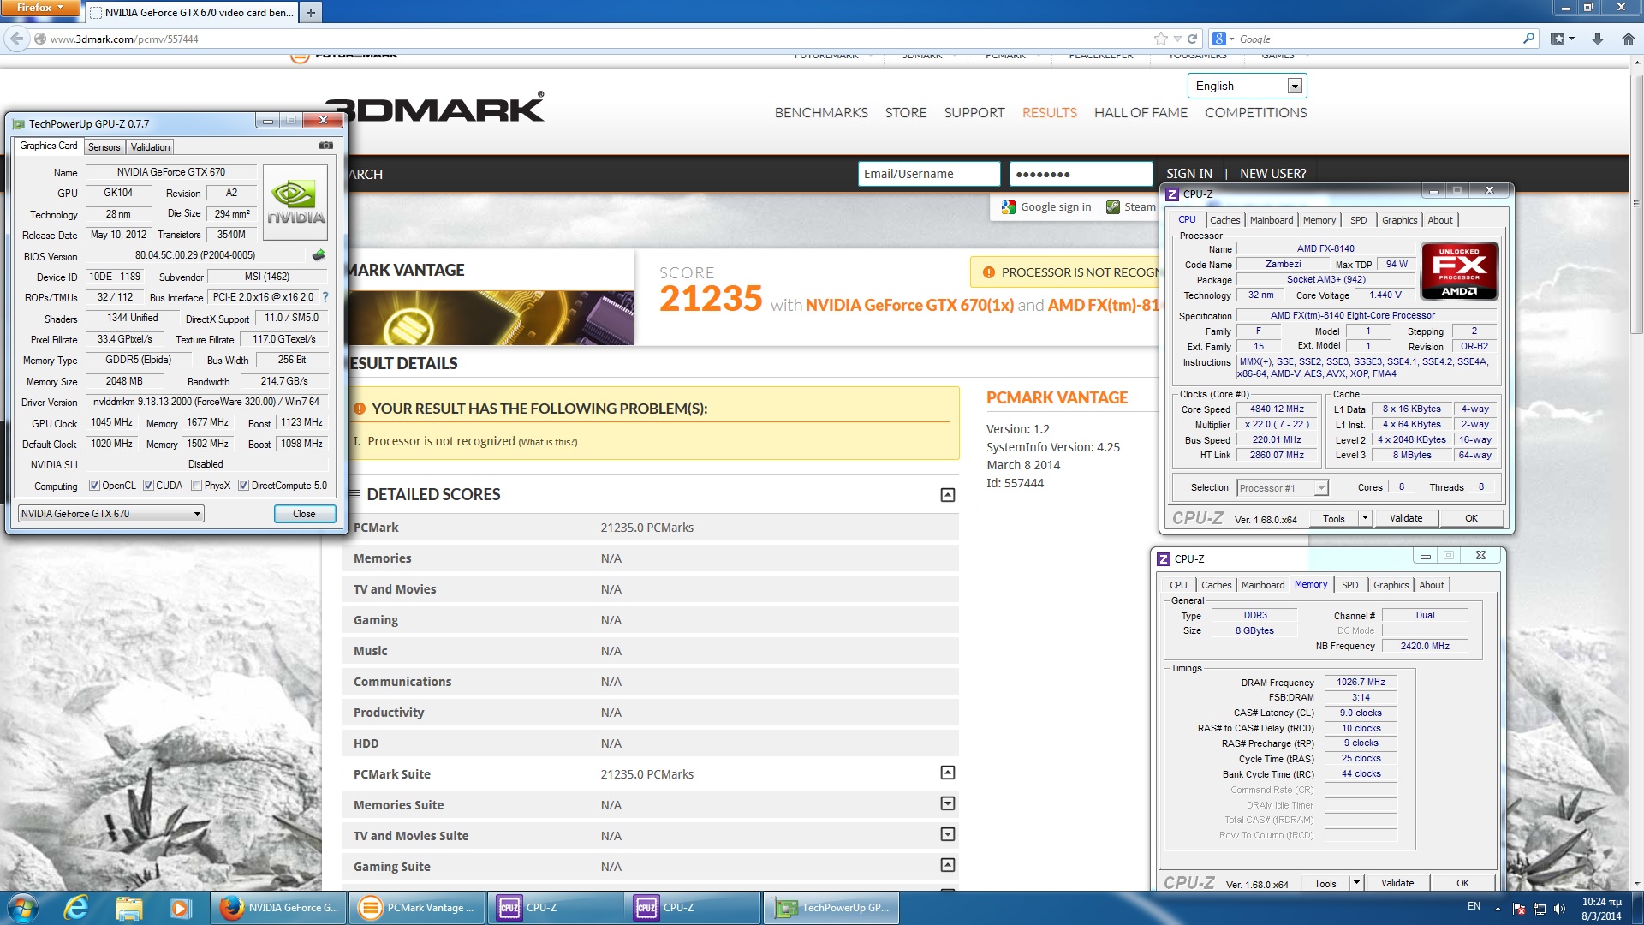Screen dimensions: 1644x925
Task: Click the EN language indicator in tray
Action: (1474, 906)
